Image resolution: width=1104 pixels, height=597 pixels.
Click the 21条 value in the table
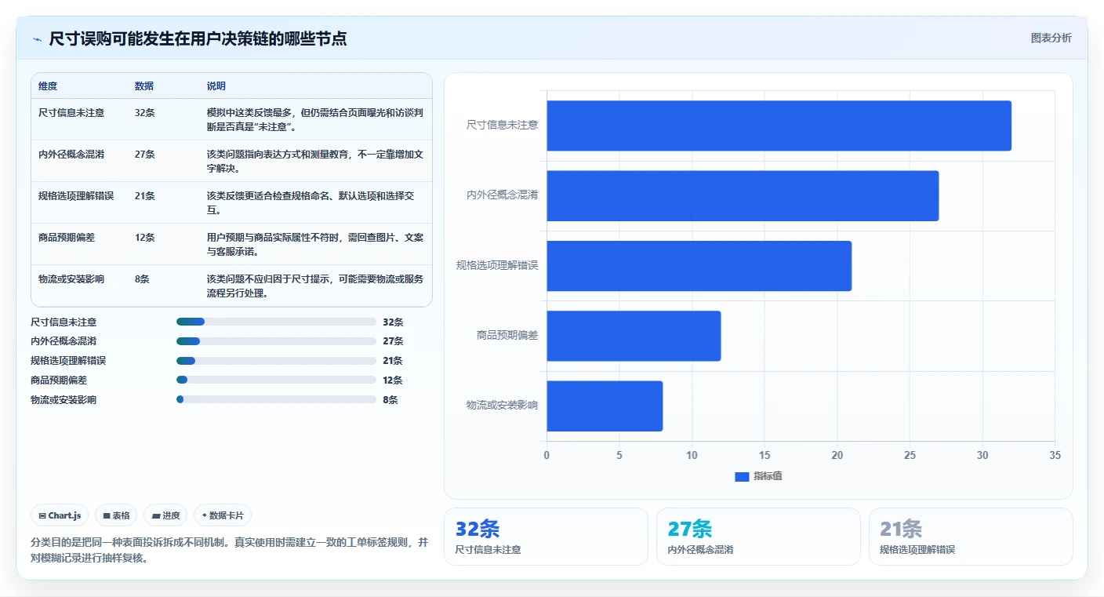145,195
